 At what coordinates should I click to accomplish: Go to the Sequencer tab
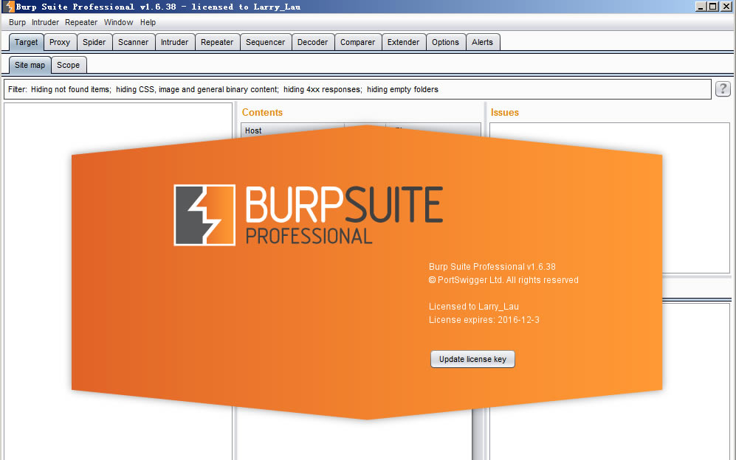click(265, 42)
